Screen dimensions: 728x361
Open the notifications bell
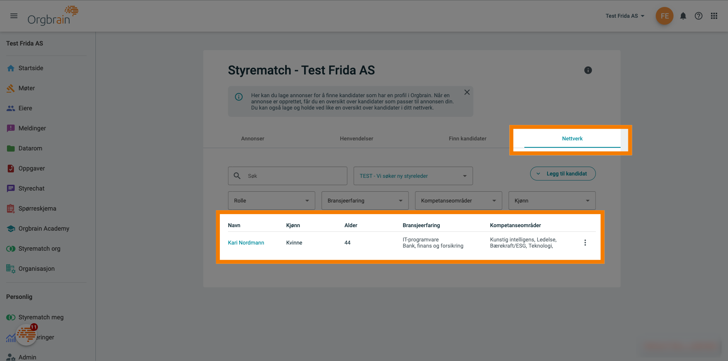683,16
